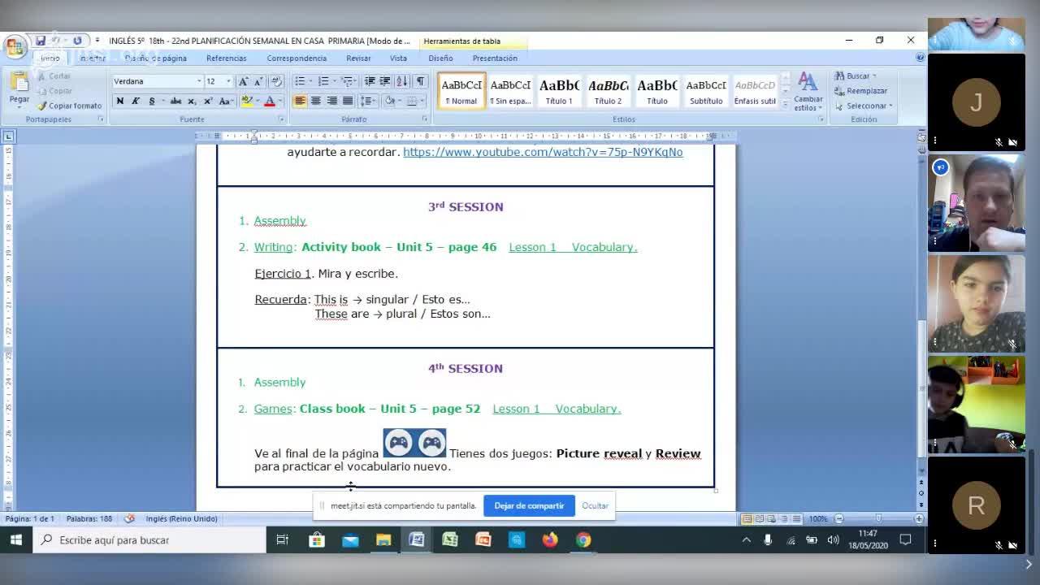Apply the Sin espaciado style
1040x585 pixels.
(x=510, y=91)
